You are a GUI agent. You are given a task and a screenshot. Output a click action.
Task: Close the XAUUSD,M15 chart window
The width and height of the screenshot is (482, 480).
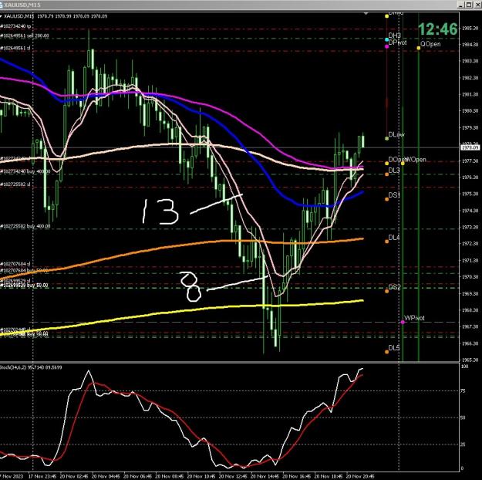[476, 5]
